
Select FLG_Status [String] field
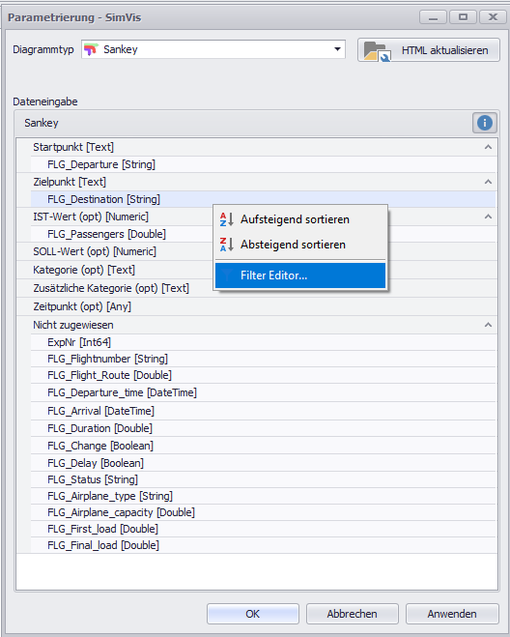point(264,479)
